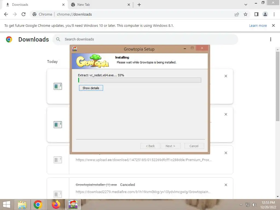Open the Chrome profile avatar

point(265,14)
